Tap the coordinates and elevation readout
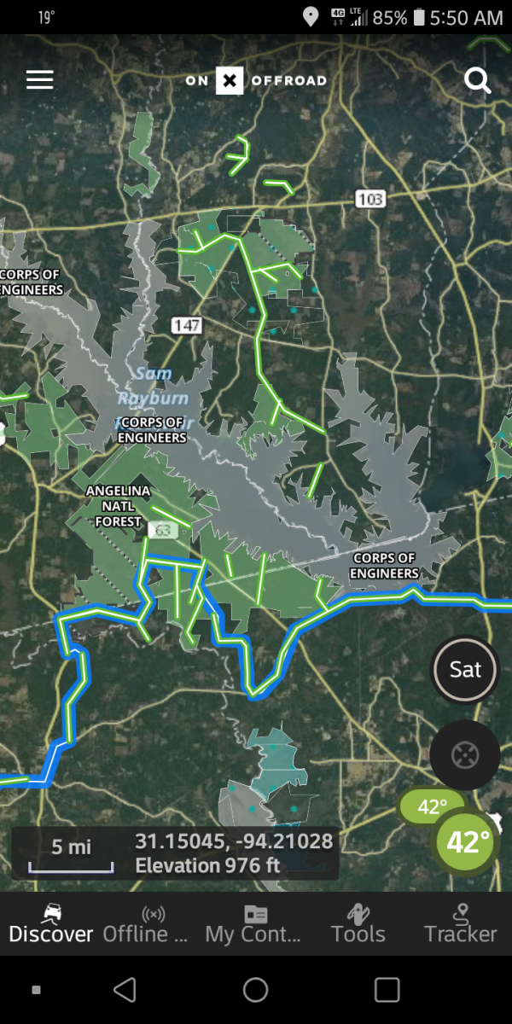The image size is (512, 1024). point(234,853)
